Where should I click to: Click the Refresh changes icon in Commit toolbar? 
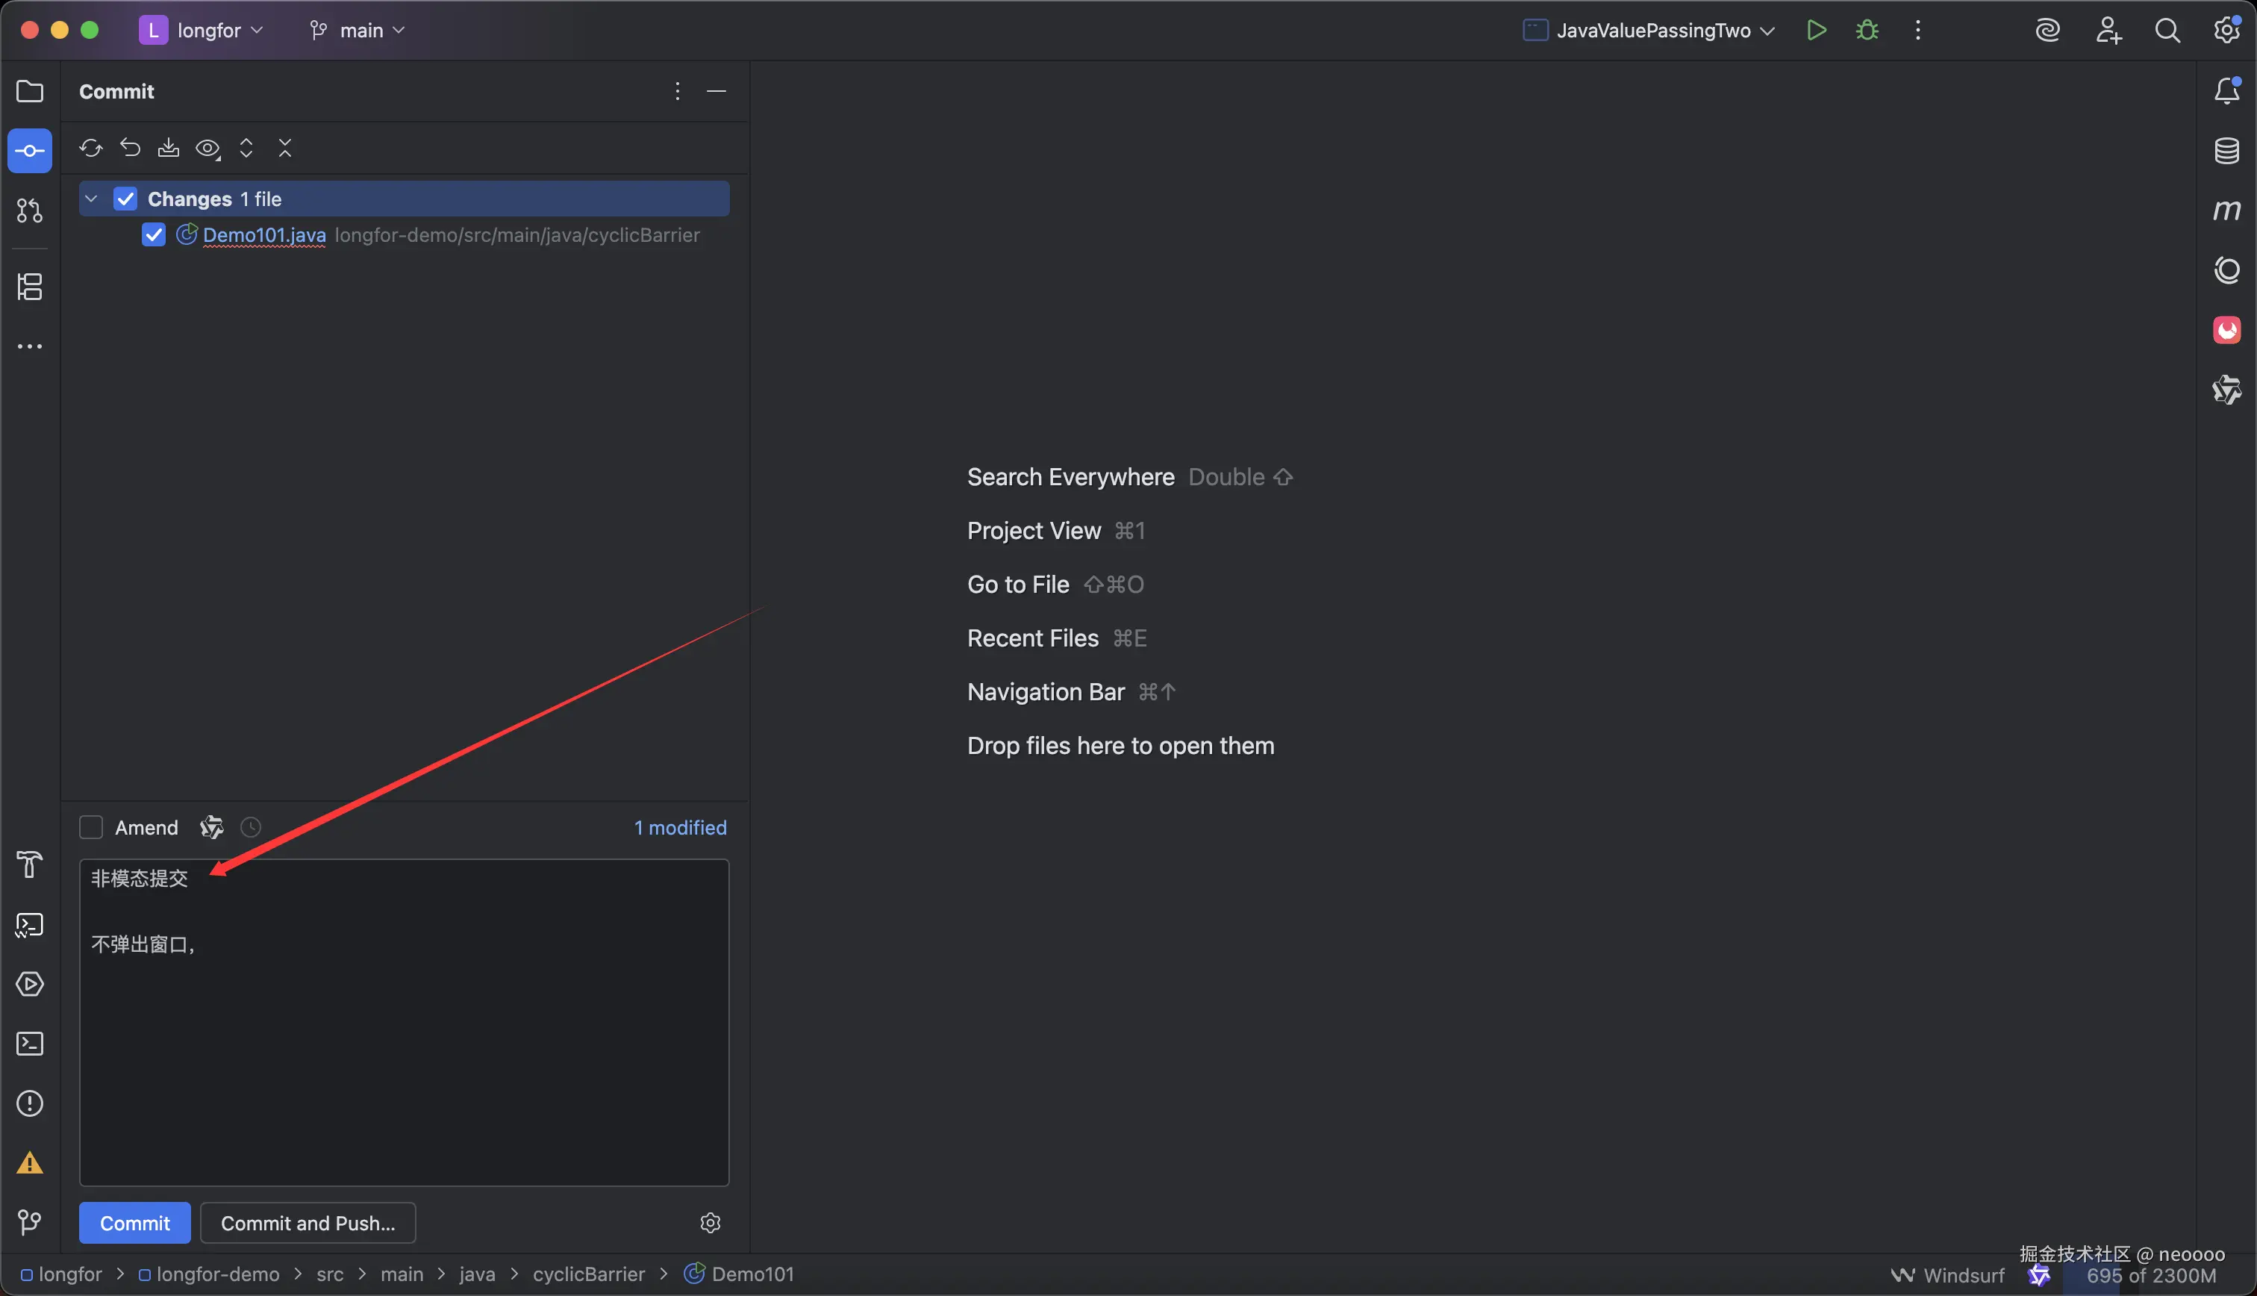click(91, 148)
